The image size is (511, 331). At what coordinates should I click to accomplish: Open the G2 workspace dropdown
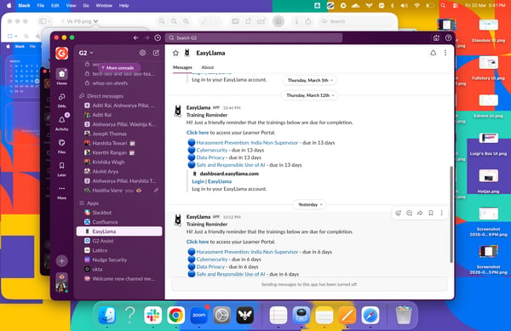coord(86,53)
